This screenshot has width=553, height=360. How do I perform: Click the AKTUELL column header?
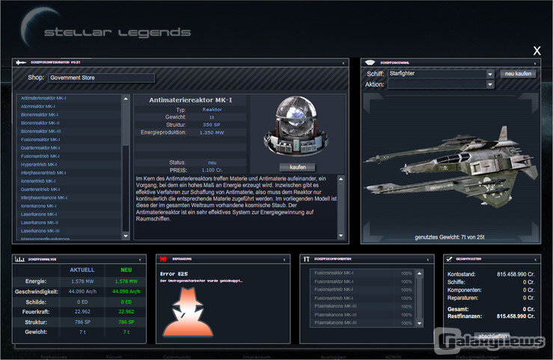[x=82, y=269]
